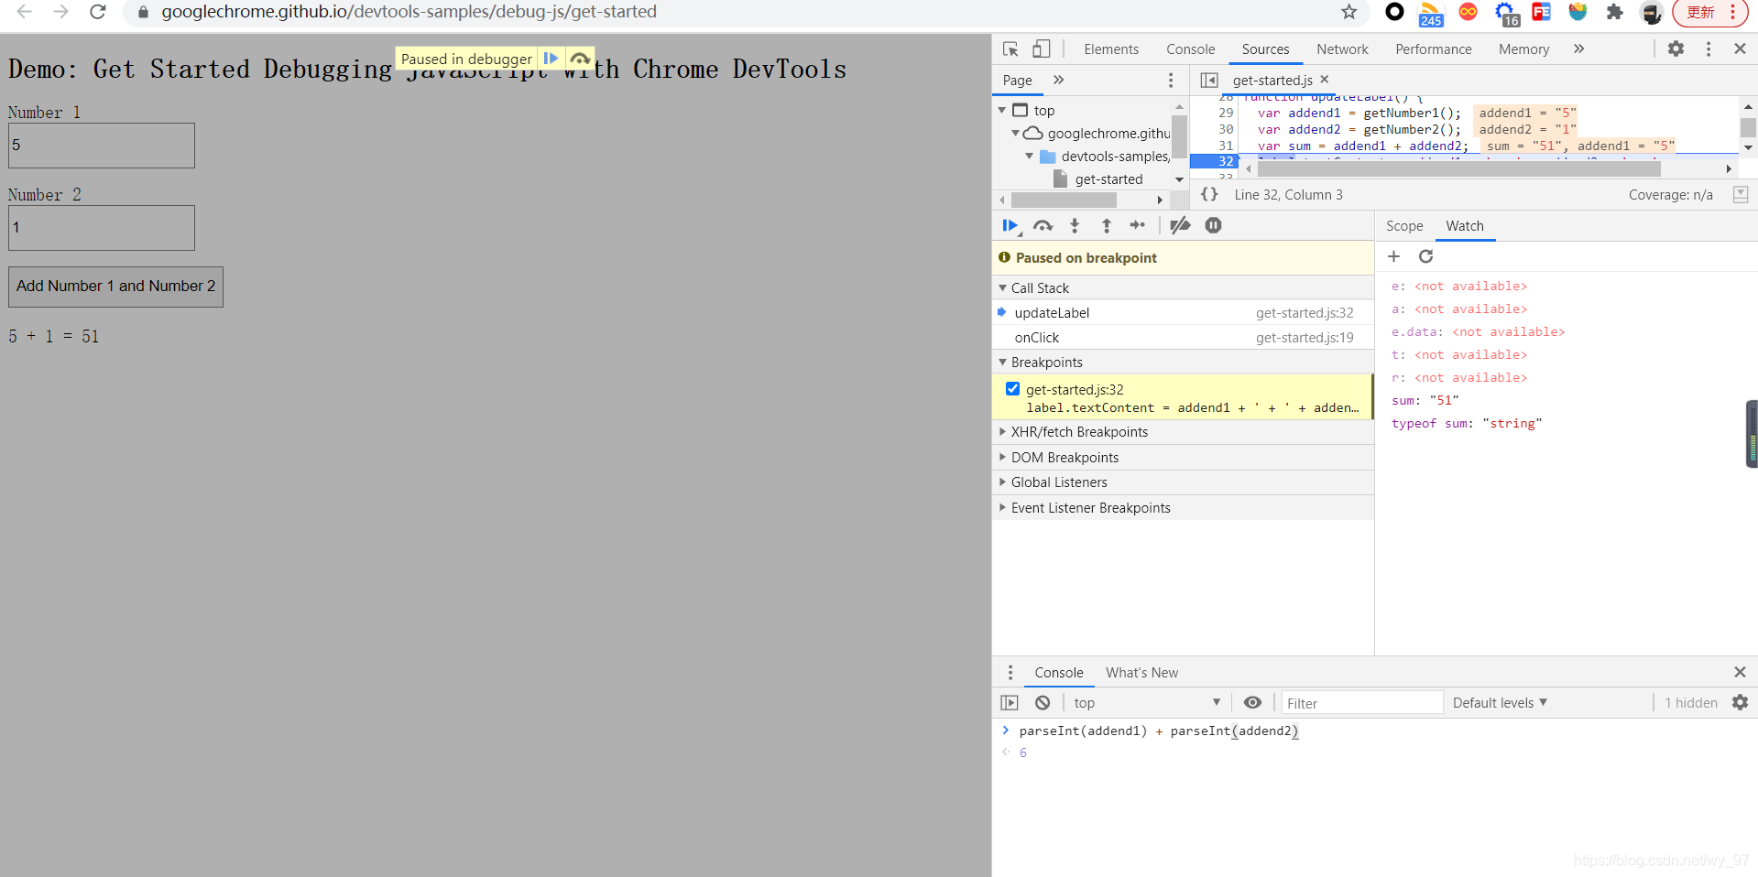Refresh watch expressions
Screen dimensions: 1758x877
[x=1425, y=256]
